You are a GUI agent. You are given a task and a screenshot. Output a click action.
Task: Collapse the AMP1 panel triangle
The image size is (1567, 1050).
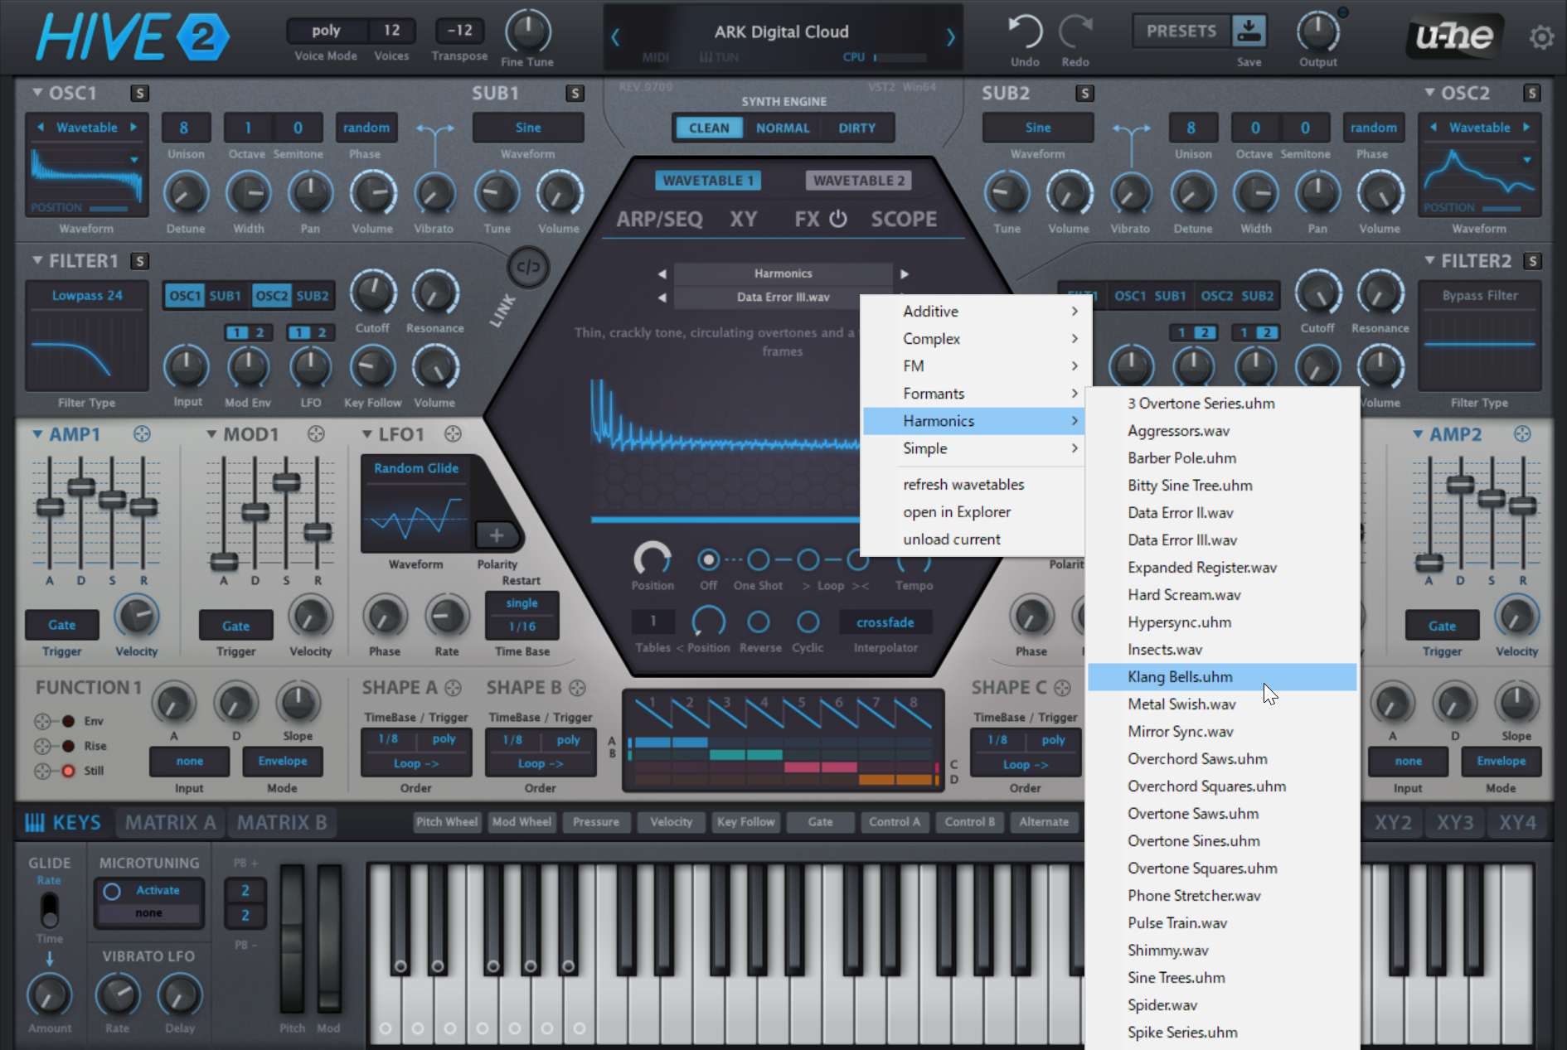pos(37,433)
